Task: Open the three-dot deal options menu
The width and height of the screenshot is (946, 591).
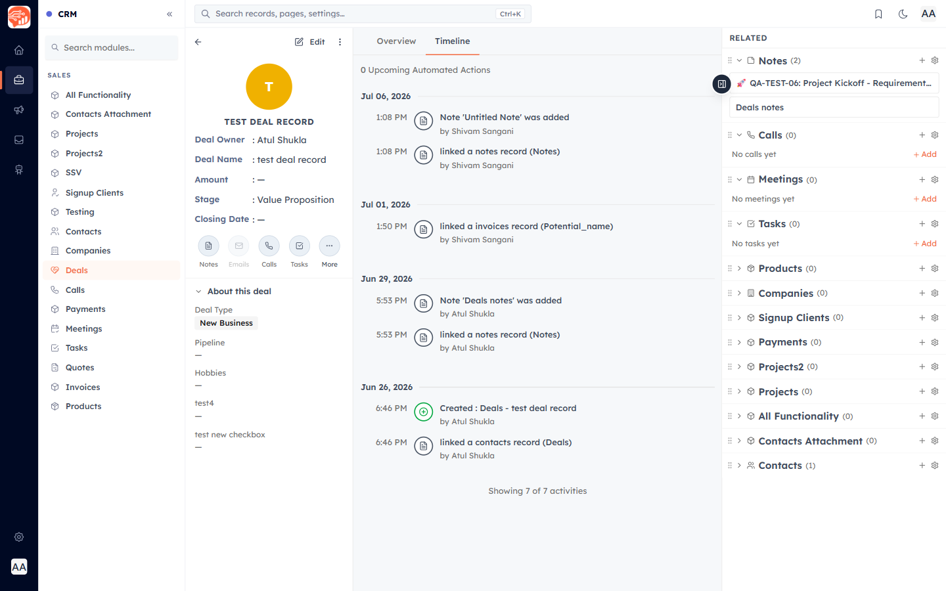Action: click(340, 42)
